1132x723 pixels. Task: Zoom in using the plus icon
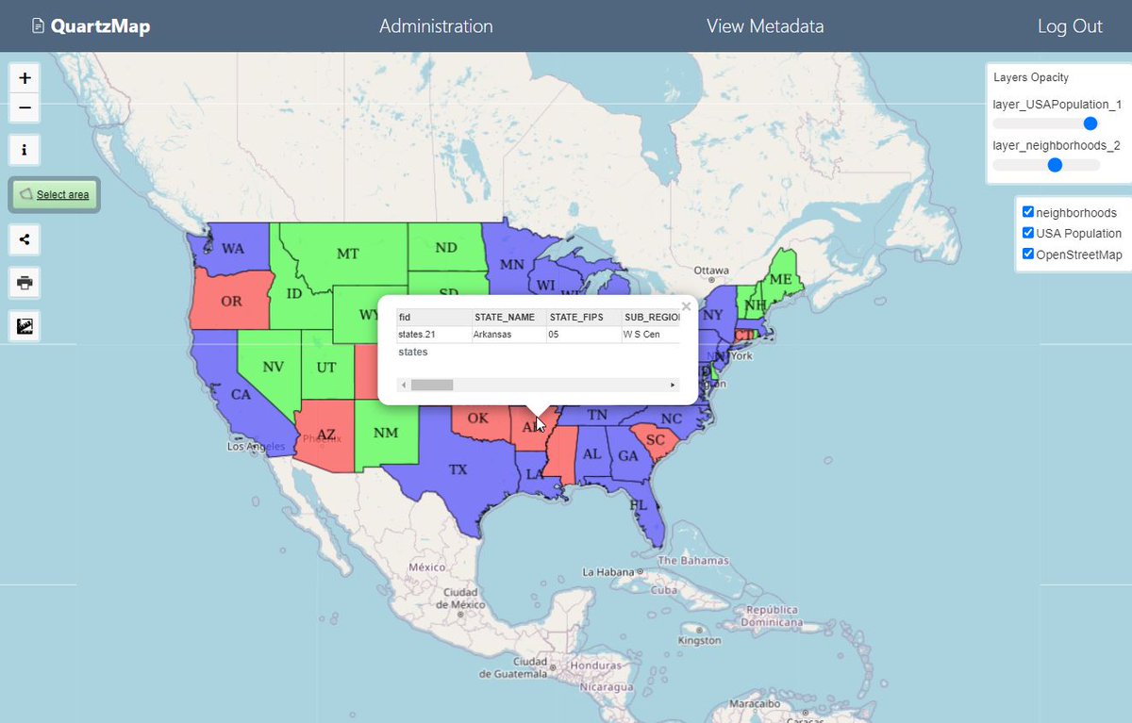tap(24, 78)
